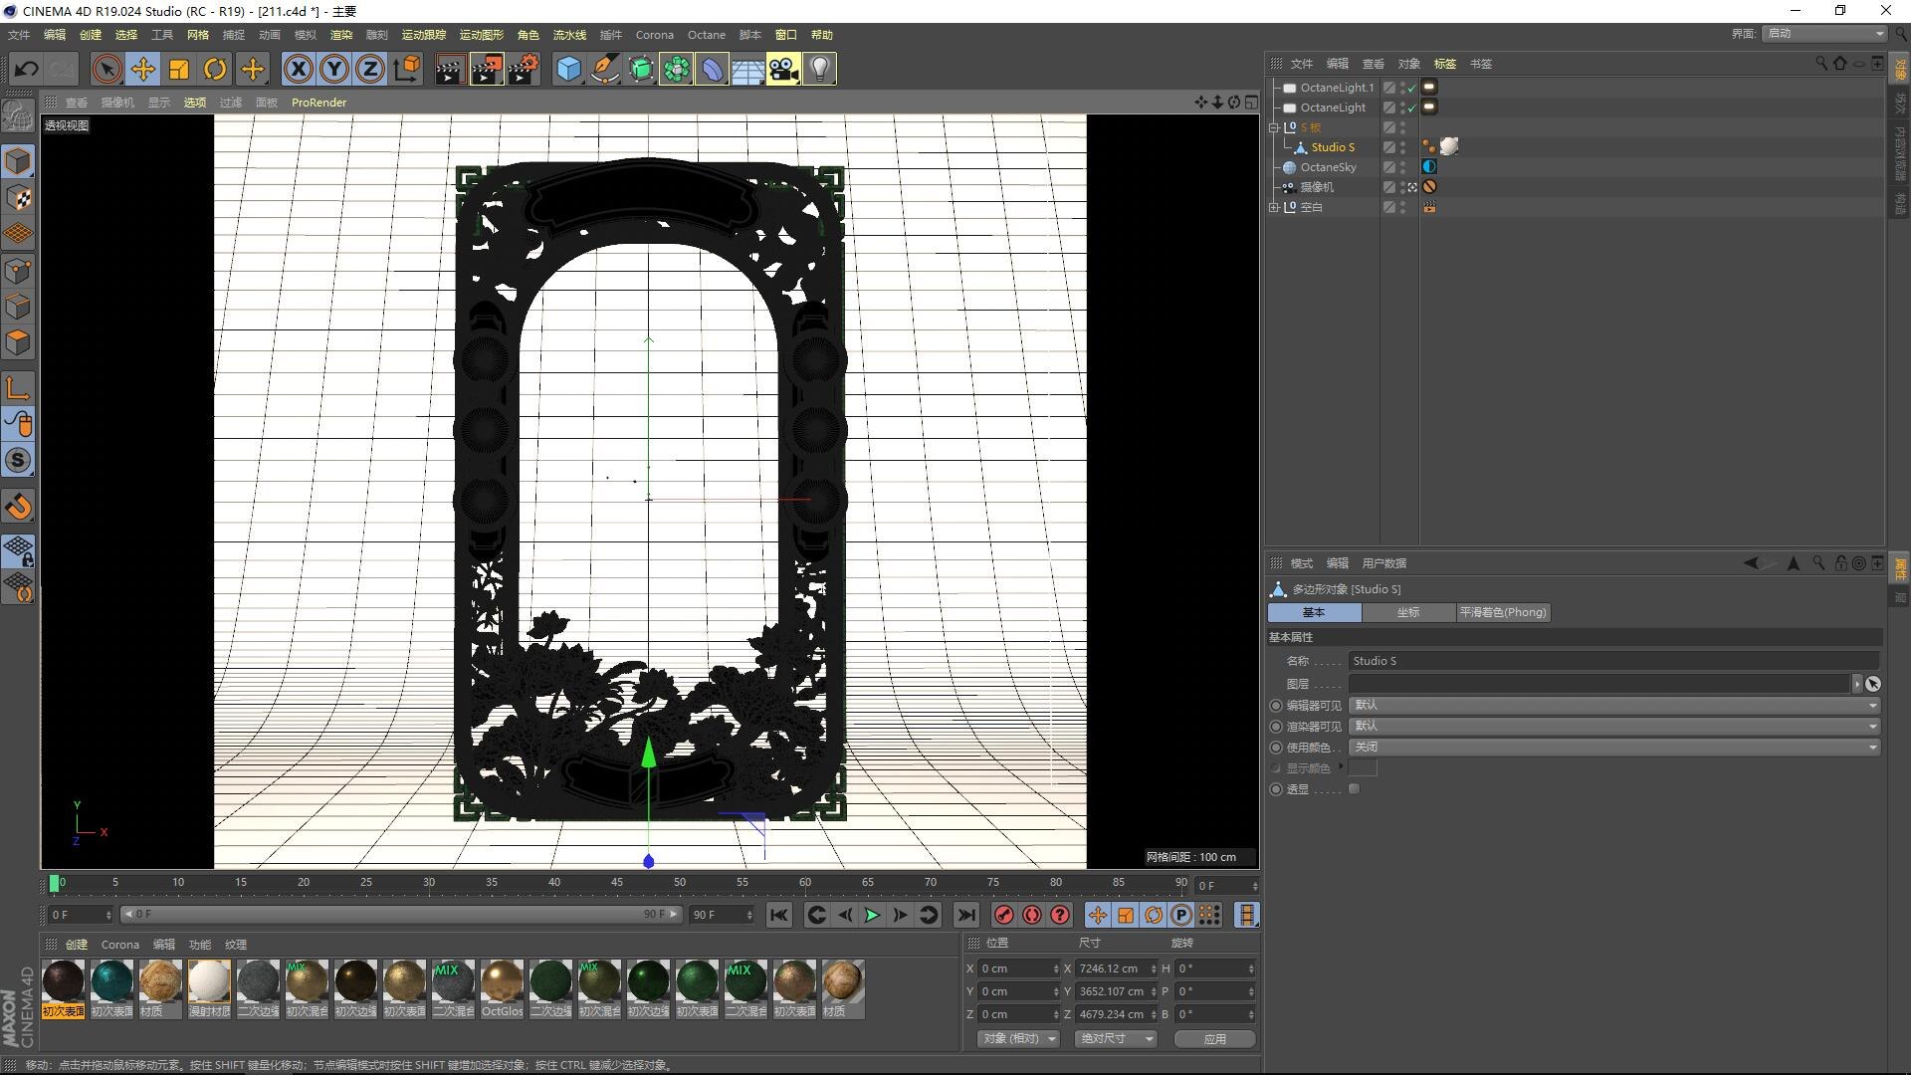Click the make editable icon in left toolbar
Image resolution: width=1911 pixels, height=1075 pixels.
coord(18,116)
